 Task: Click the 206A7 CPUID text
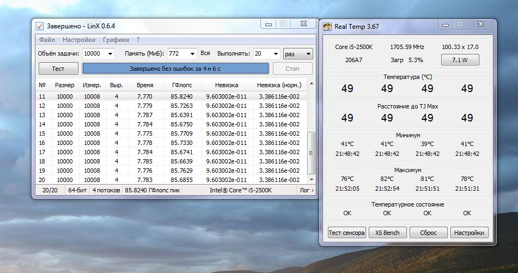pos(354,60)
